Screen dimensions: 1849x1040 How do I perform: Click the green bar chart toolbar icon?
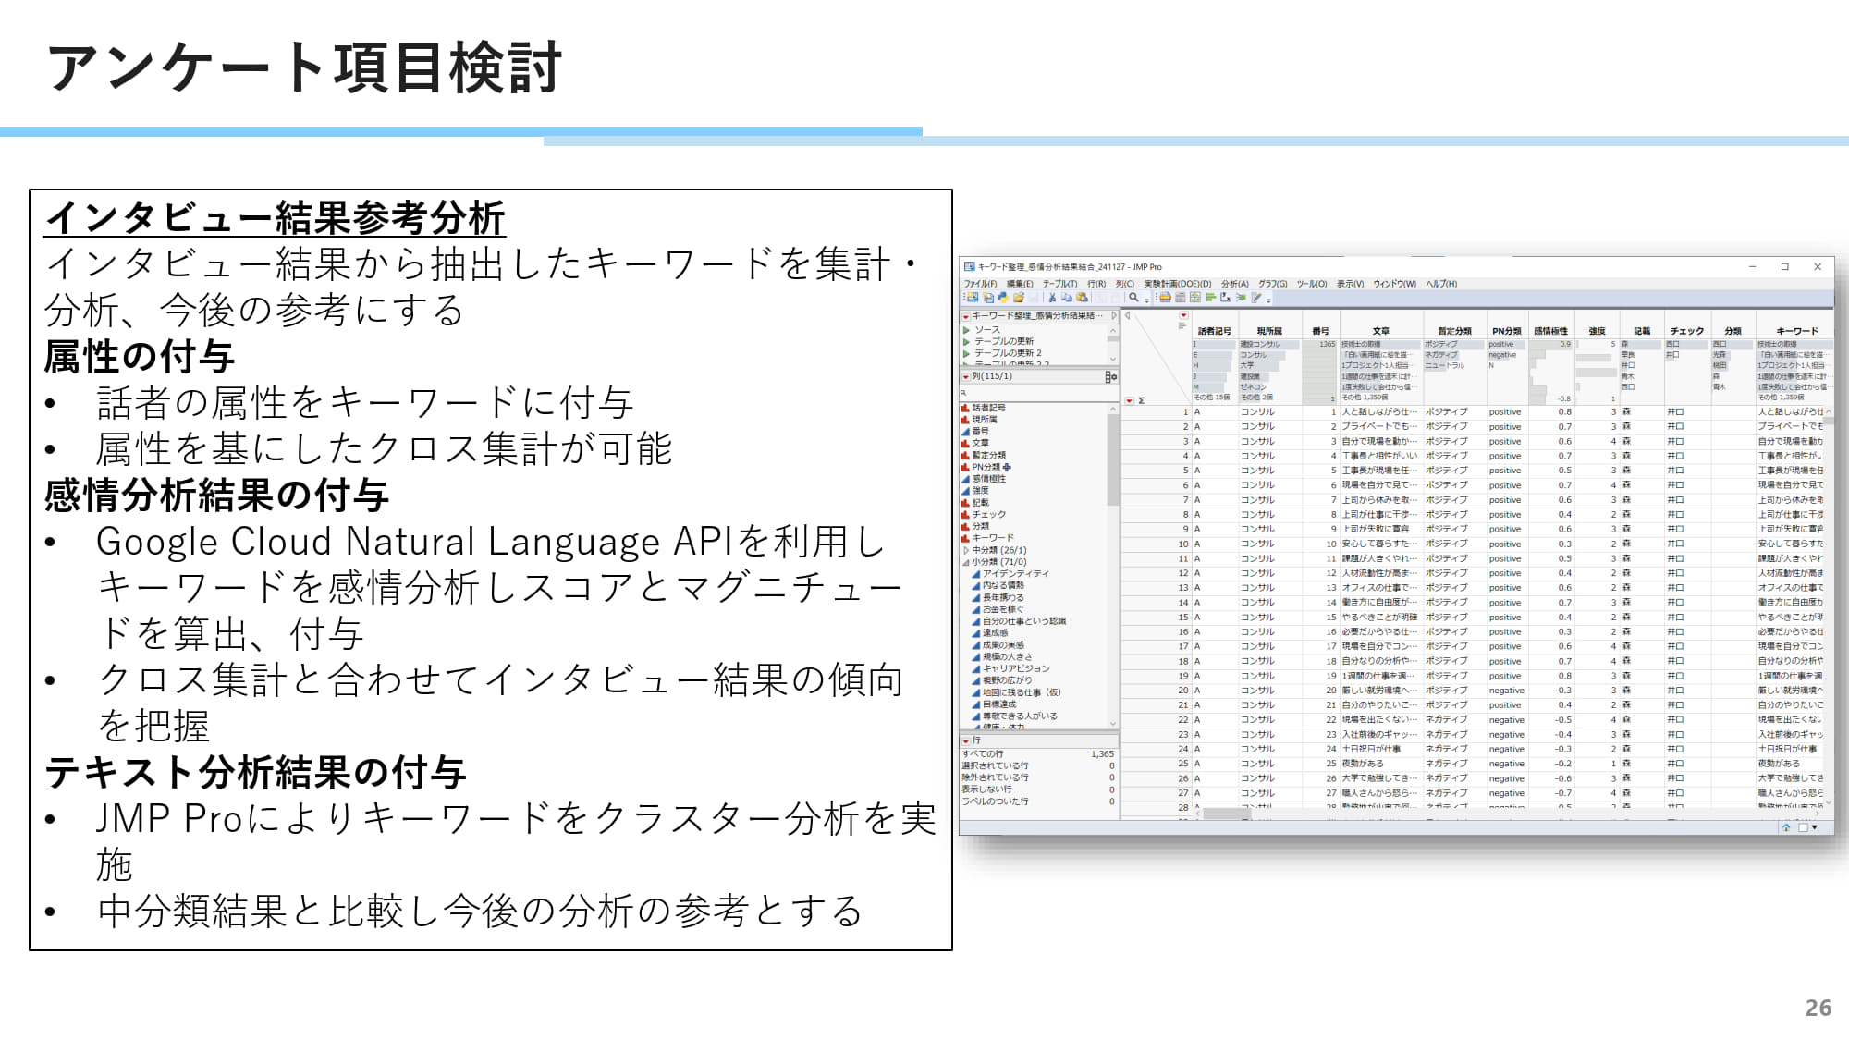(x=1210, y=298)
